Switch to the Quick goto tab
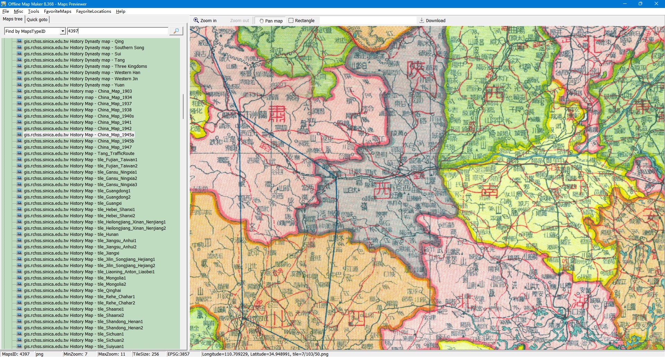The width and height of the screenshot is (665, 357). (37, 20)
